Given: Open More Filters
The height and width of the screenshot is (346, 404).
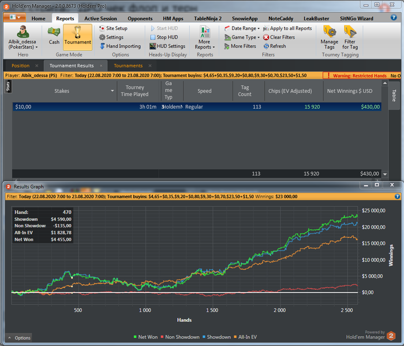Looking at the screenshot, I should (240, 46).
